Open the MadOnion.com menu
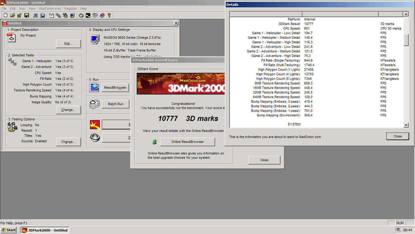415x234 pixels. [x=50, y=8]
